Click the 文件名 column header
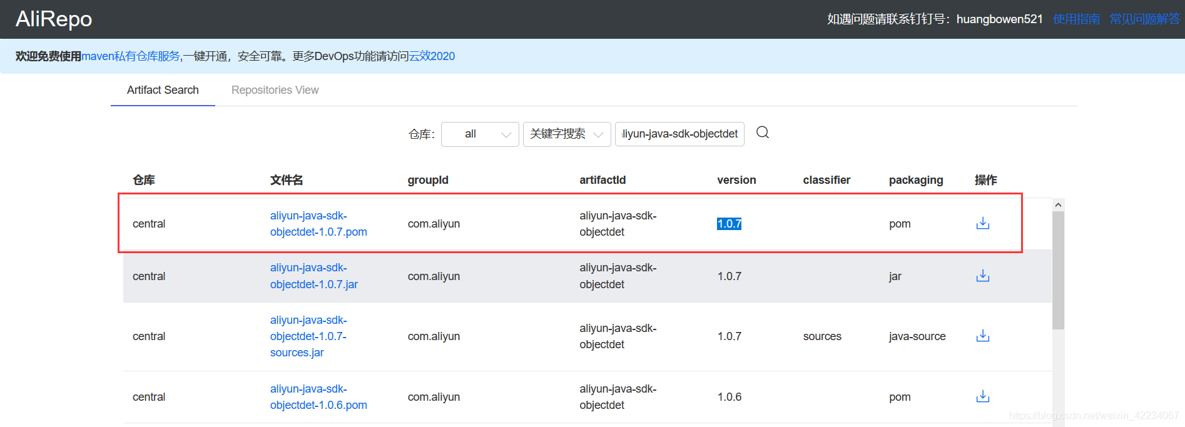The image size is (1185, 427). coord(287,180)
